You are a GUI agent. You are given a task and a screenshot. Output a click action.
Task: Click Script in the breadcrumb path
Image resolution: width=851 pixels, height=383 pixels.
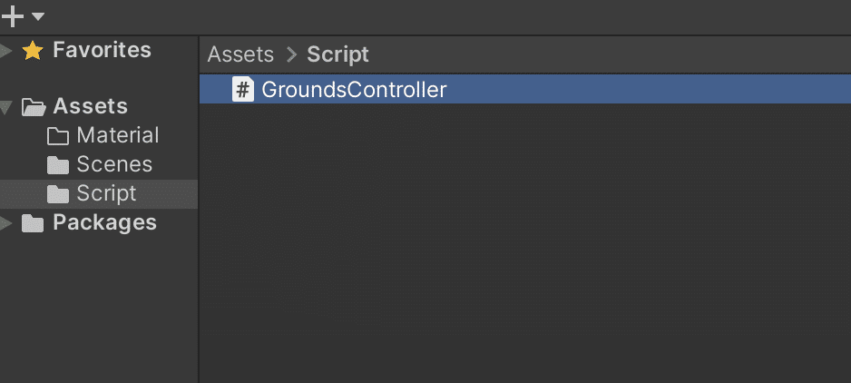tap(337, 54)
